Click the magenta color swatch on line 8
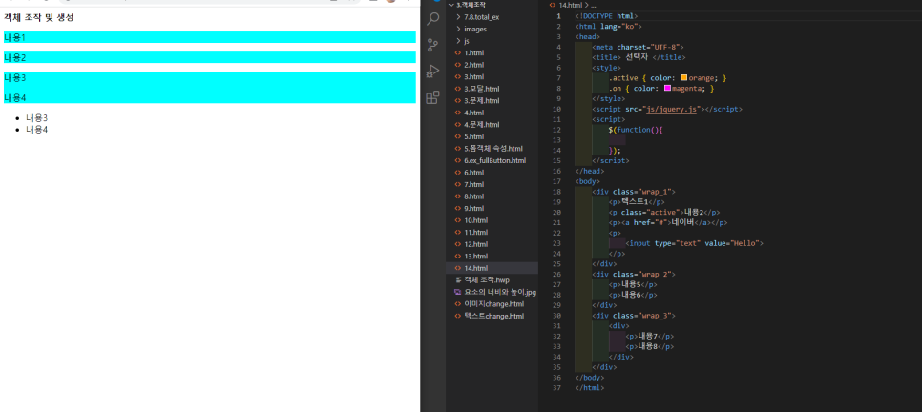 (667, 88)
